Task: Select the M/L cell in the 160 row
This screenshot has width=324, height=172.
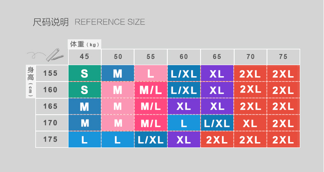Action: pyautogui.click(x=151, y=90)
